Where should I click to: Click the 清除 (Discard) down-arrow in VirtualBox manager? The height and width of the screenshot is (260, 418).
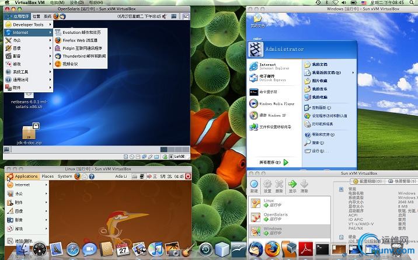tap(304, 186)
